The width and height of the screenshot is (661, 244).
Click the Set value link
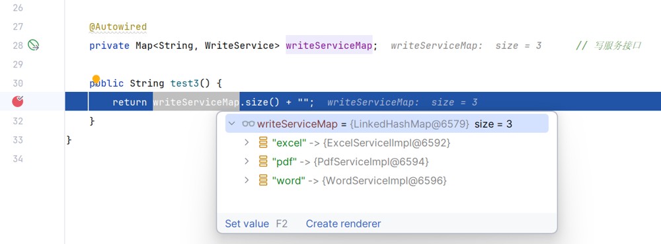(247, 224)
